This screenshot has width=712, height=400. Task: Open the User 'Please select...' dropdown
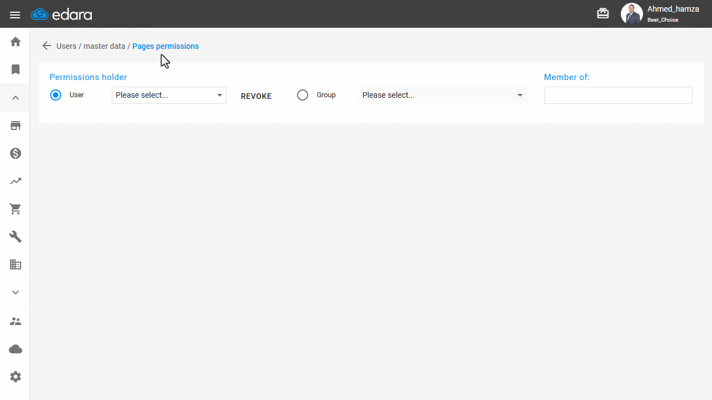pos(169,95)
